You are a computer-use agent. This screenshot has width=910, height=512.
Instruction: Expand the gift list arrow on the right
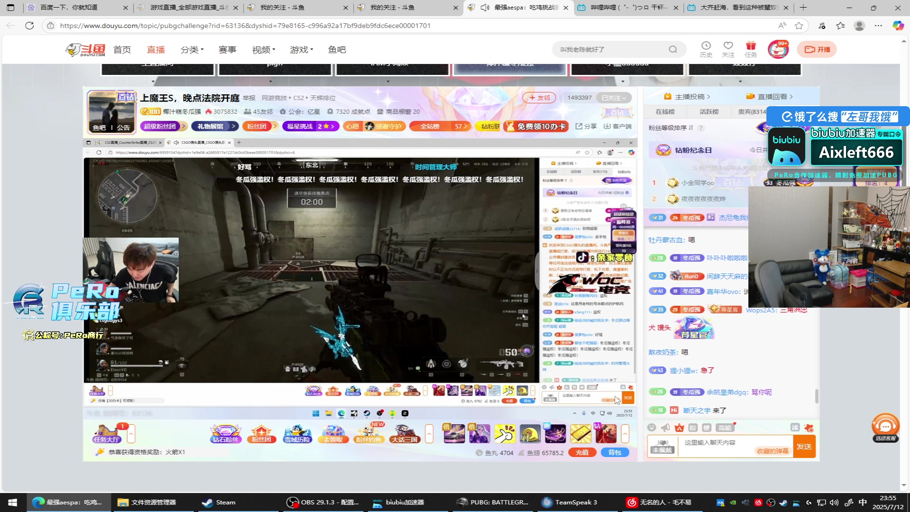coord(625,434)
